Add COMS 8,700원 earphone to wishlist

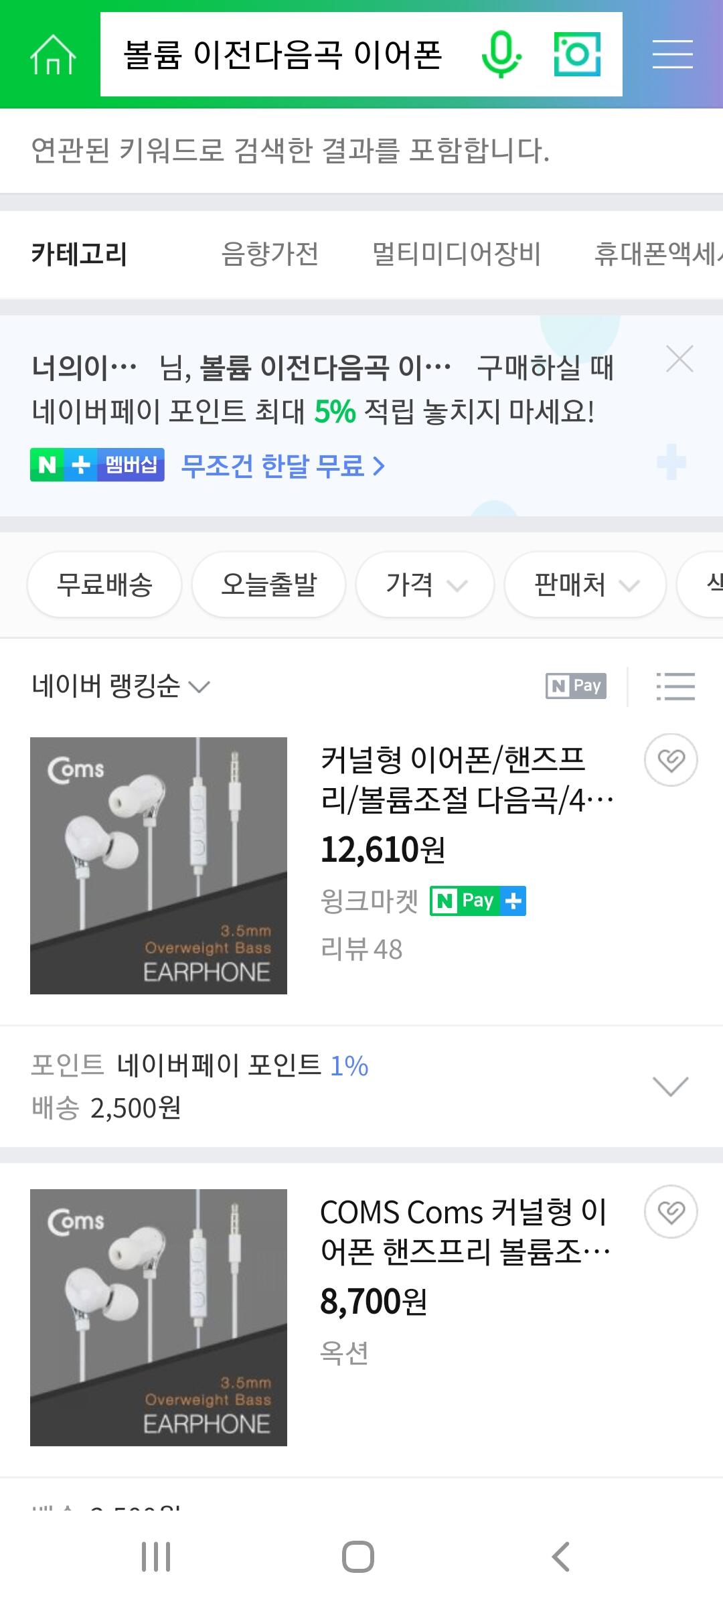(671, 1212)
